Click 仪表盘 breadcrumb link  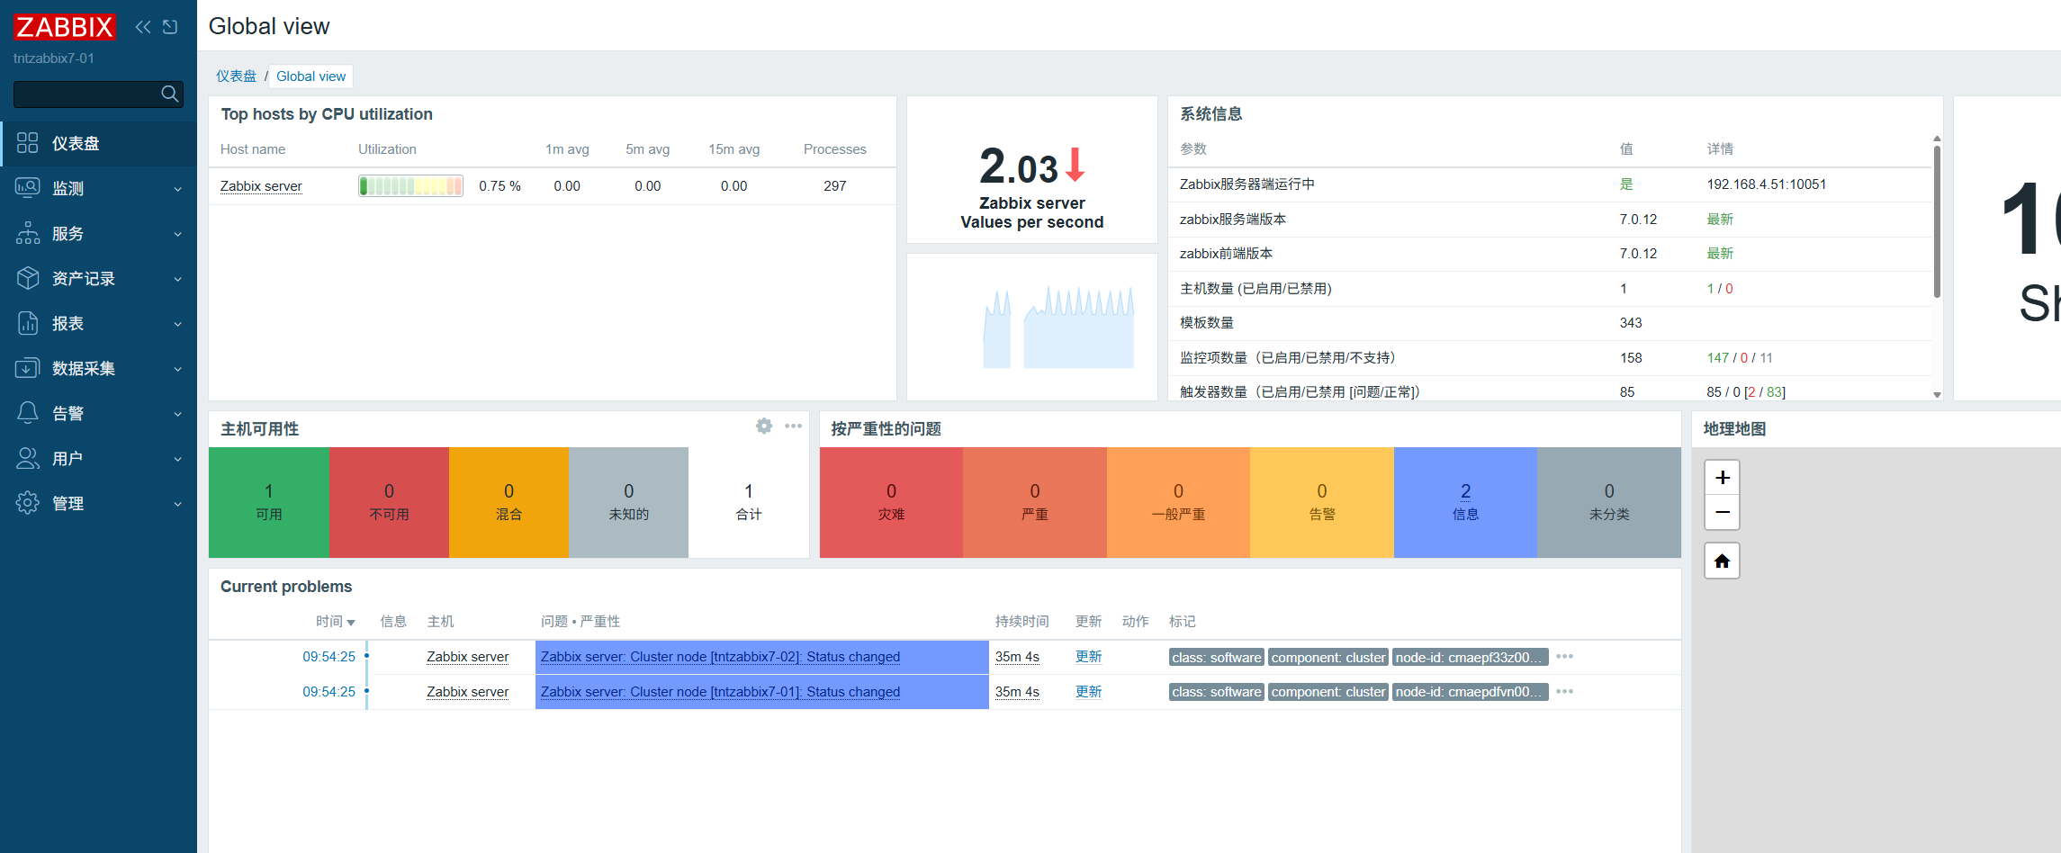tap(236, 76)
